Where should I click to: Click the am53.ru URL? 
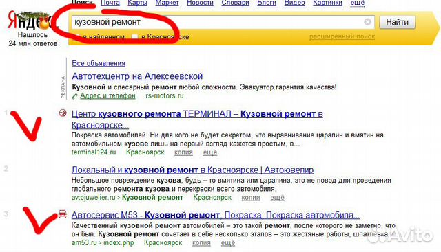84,243
